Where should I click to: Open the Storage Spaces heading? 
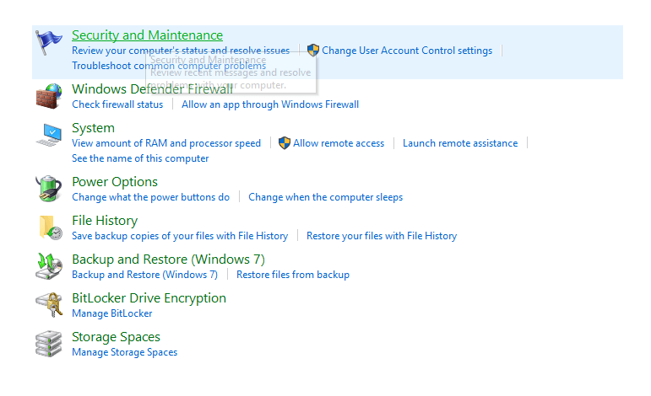tap(116, 337)
